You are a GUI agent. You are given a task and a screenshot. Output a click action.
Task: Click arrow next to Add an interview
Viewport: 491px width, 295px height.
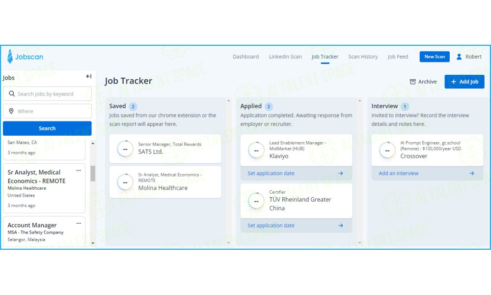tap(472, 174)
